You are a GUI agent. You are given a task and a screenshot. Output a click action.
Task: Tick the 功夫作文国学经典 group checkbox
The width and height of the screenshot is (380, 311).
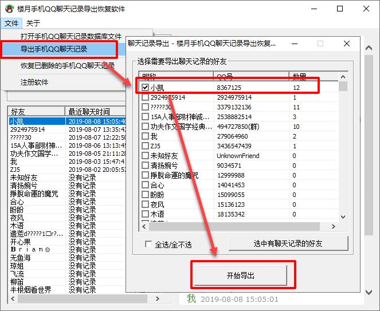coord(145,126)
